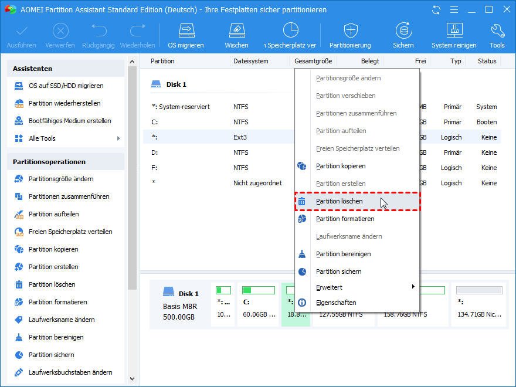This screenshot has height=387, width=516.
Task: Click the Wiederholen redo icon
Action: 138,30
